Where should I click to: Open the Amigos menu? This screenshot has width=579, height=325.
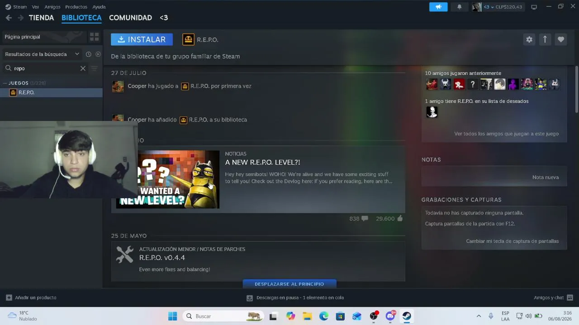52,7
